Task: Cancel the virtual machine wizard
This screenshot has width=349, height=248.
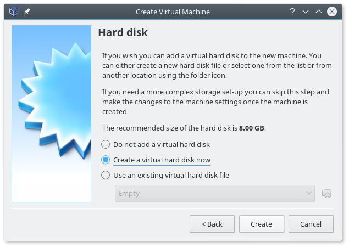Action: click(x=311, y=224)
